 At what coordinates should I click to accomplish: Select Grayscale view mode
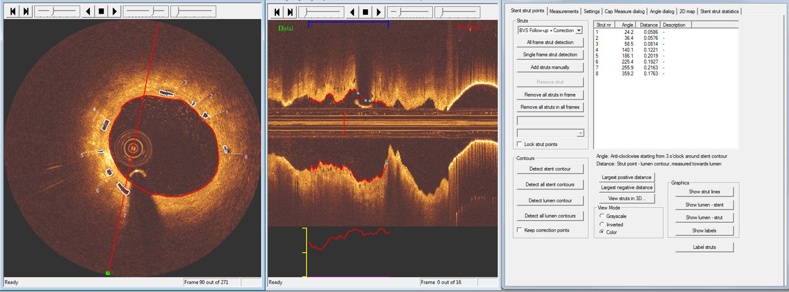point(602,216)
